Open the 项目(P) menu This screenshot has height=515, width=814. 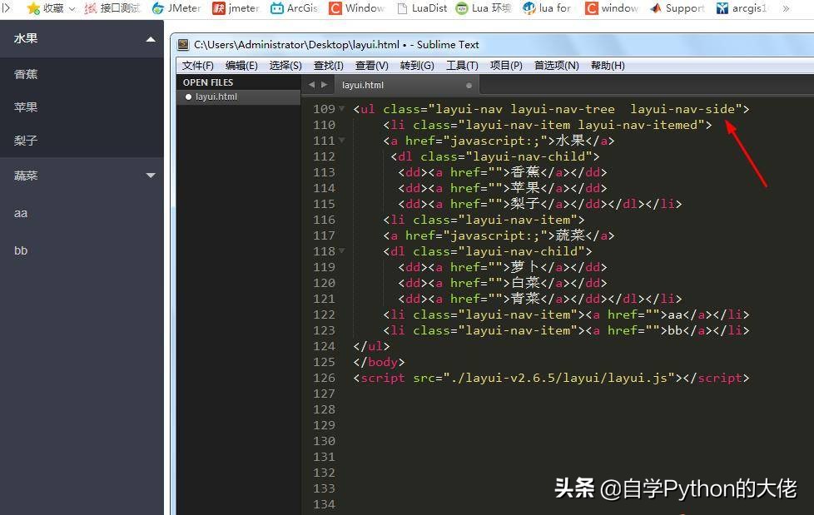click(506, 66)
